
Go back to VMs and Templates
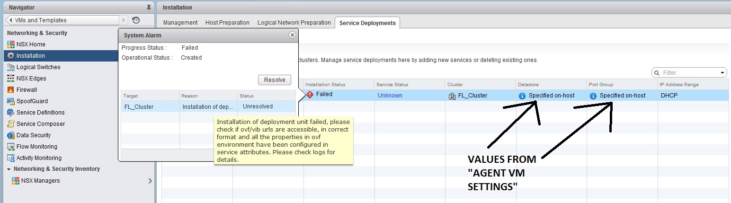[x=62, y=20]
